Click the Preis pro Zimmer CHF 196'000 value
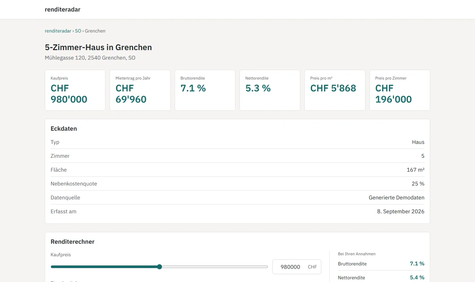The width and height of the screenshot is (475, 282). pyautogui.click(x=394, y=94)
